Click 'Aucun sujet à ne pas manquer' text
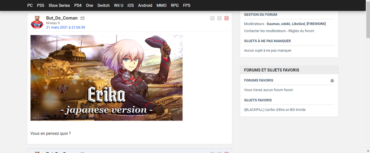 pos(268,51)
